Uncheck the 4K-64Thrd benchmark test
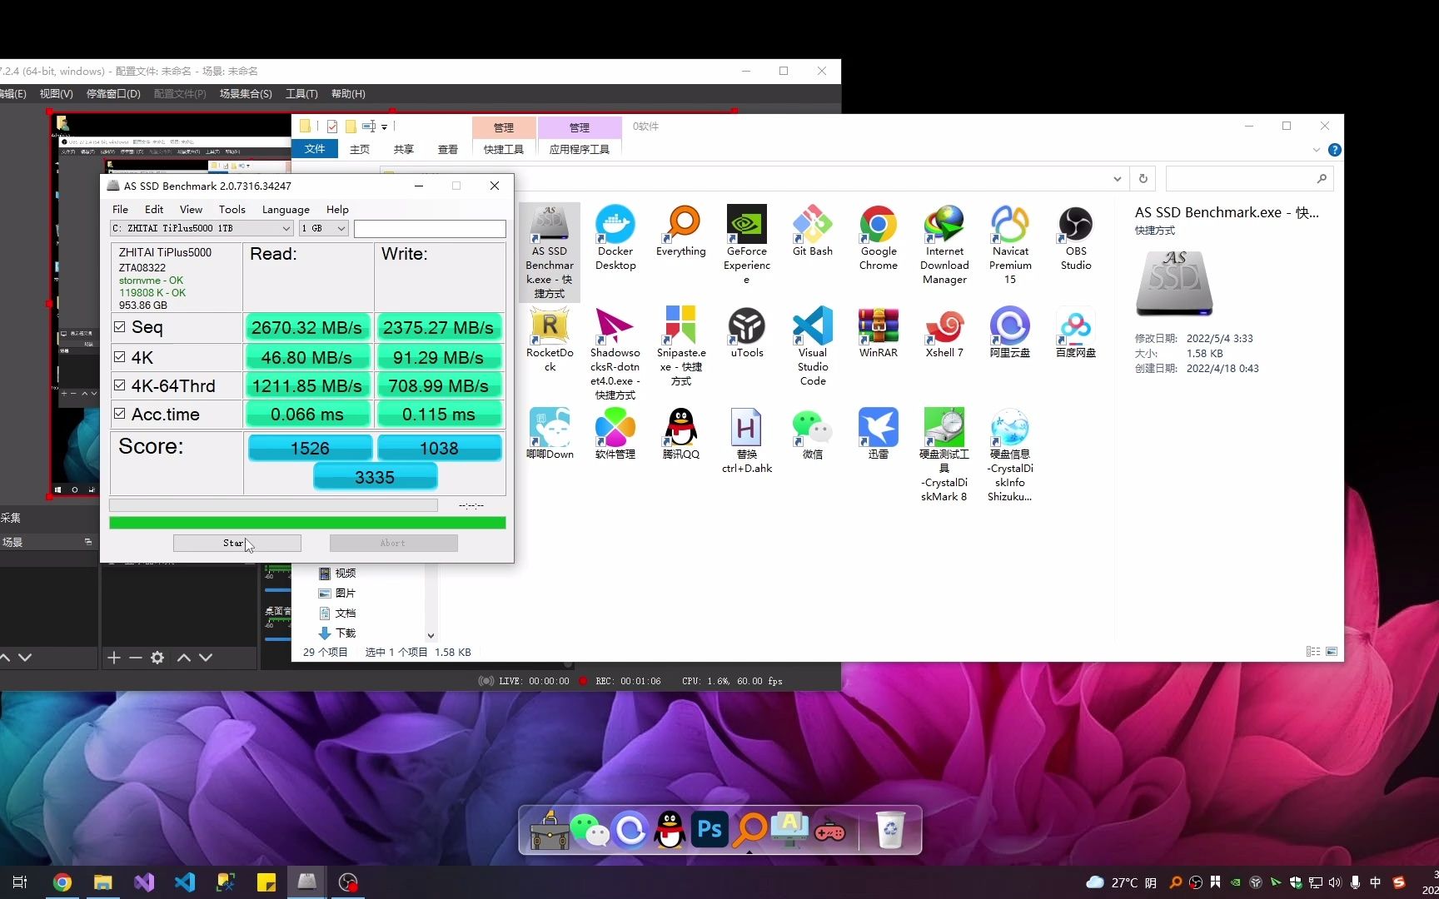 [120, 385]
